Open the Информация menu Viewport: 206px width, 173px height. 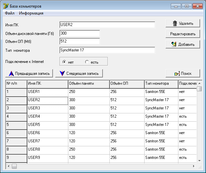[x=31, y=13]
